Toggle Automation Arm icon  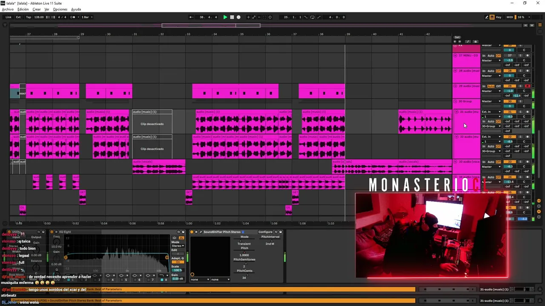click(254, 17)
